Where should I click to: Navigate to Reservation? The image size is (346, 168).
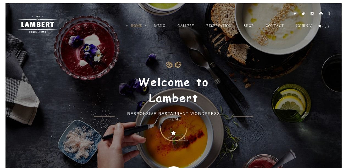click(x=219, y=26)
